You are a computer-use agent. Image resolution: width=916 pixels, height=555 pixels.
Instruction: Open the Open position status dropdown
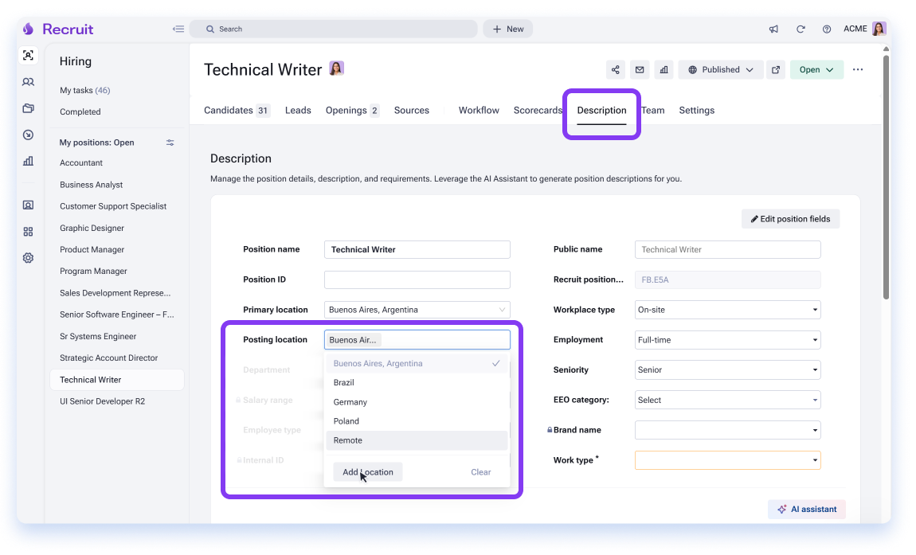pos(816,69)
